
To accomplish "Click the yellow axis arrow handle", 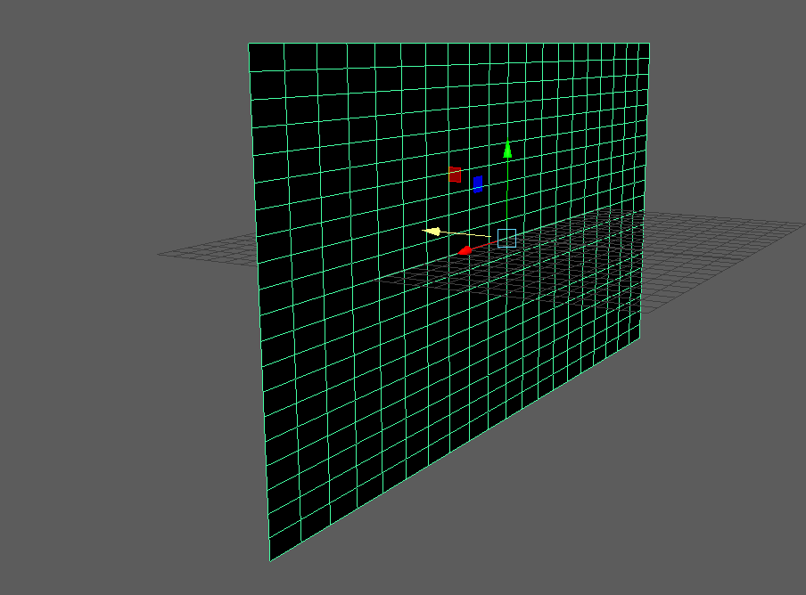I will (x=434, y=232).
